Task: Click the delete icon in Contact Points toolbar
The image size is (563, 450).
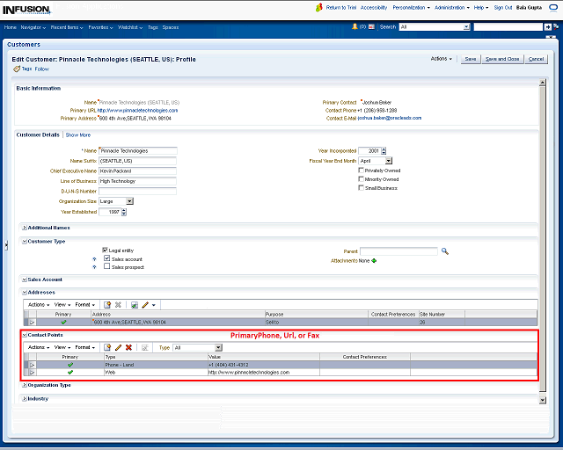Action: (x=129, y=348)
